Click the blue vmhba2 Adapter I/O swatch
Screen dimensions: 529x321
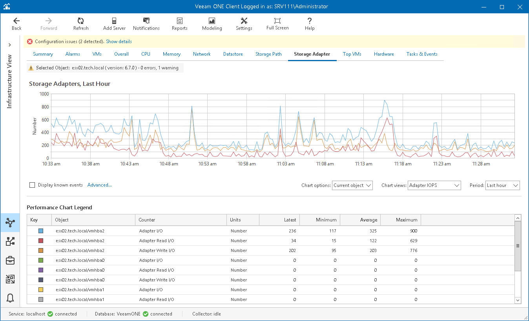(41, 231)
